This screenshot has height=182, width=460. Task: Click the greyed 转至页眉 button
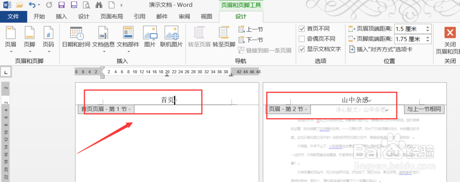click(x=199, y=37)
